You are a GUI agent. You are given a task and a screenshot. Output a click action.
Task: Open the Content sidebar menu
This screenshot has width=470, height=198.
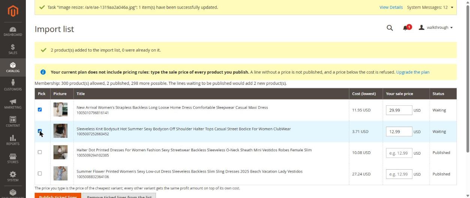tap(13, 122)
